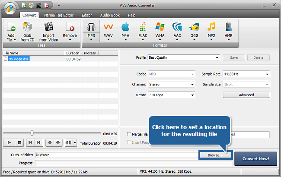Click the Remove file icon
Screen dimensions: 281x177
pyautogui.click(x=70, y=27)
